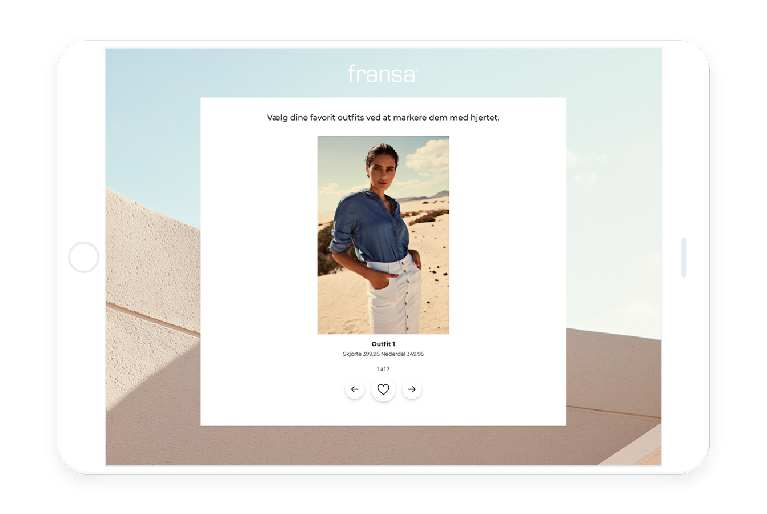Select the Outfit 1 model photo

tap(383, 235)
